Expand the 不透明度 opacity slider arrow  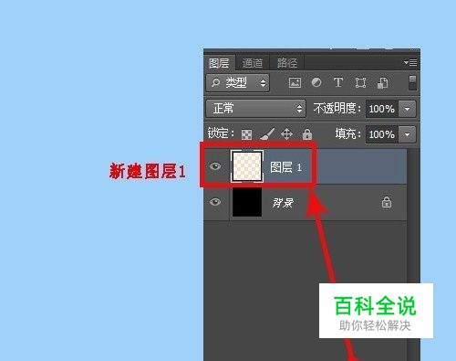(407, 109)
